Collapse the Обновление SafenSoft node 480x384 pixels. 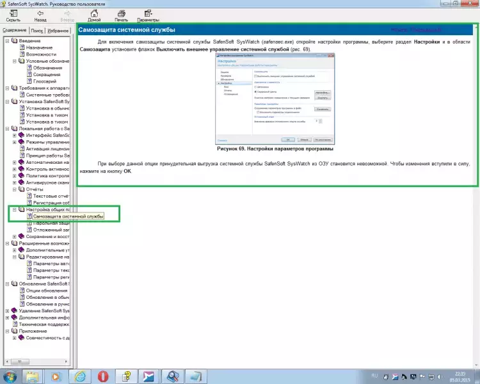7,284
